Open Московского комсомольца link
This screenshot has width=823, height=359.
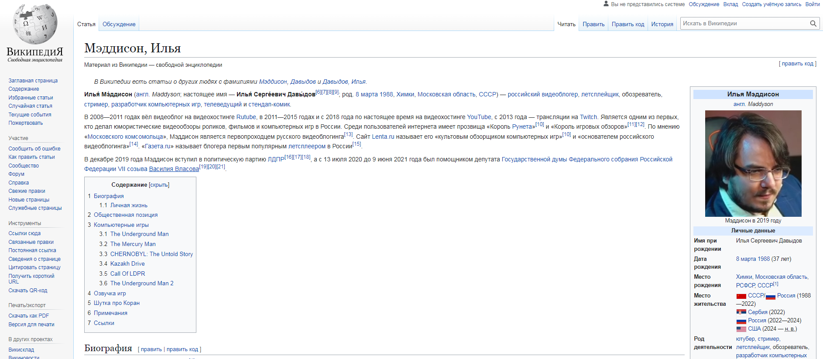[125, 137]
